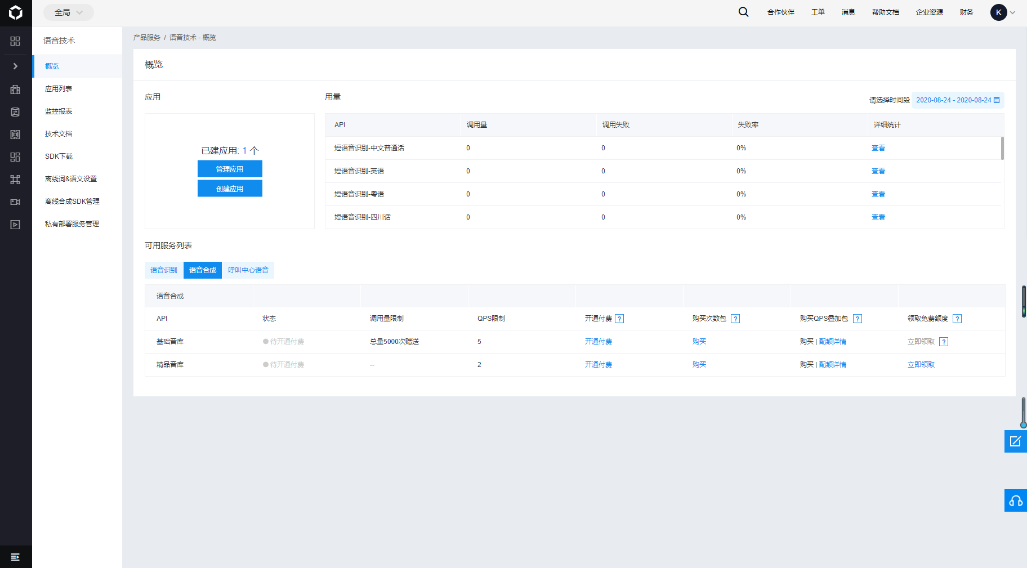Click the play-box icon in dark sidebar
The height and width of the screenshot is (568, 1027).
(x=15, y=225)
